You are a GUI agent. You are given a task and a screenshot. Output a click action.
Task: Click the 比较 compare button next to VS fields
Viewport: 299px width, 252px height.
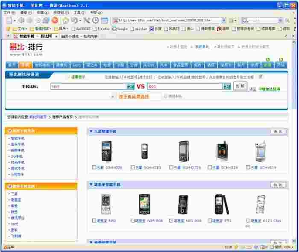click(x=240, y=86)
